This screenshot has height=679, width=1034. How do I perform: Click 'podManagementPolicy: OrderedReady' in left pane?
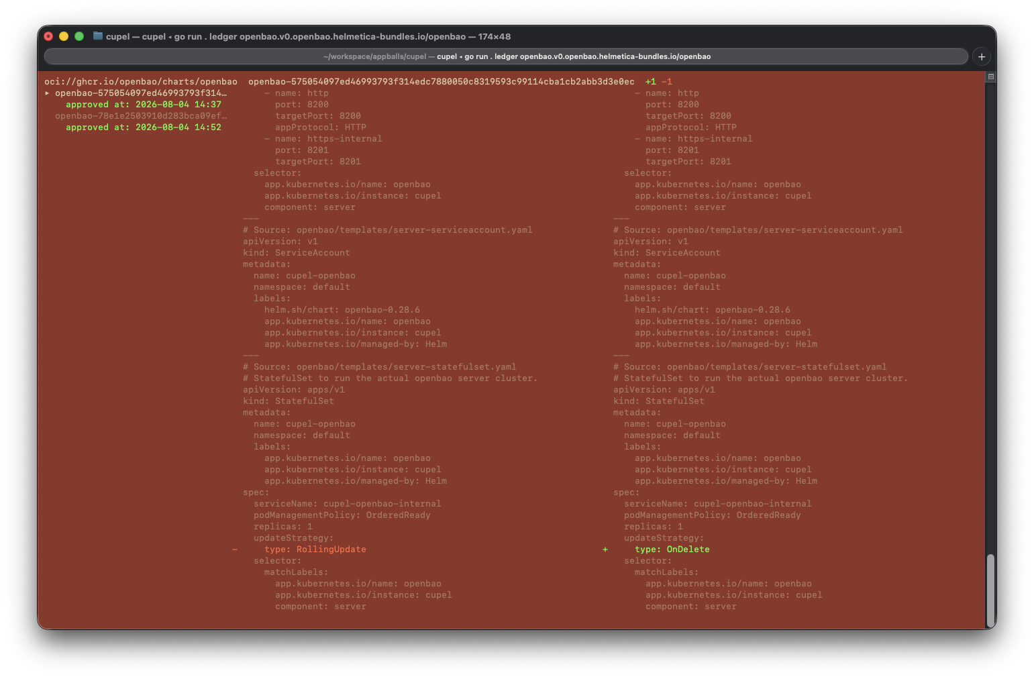(342, 515)
